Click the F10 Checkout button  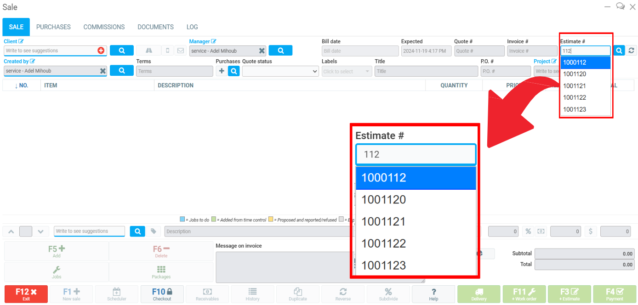162,294
